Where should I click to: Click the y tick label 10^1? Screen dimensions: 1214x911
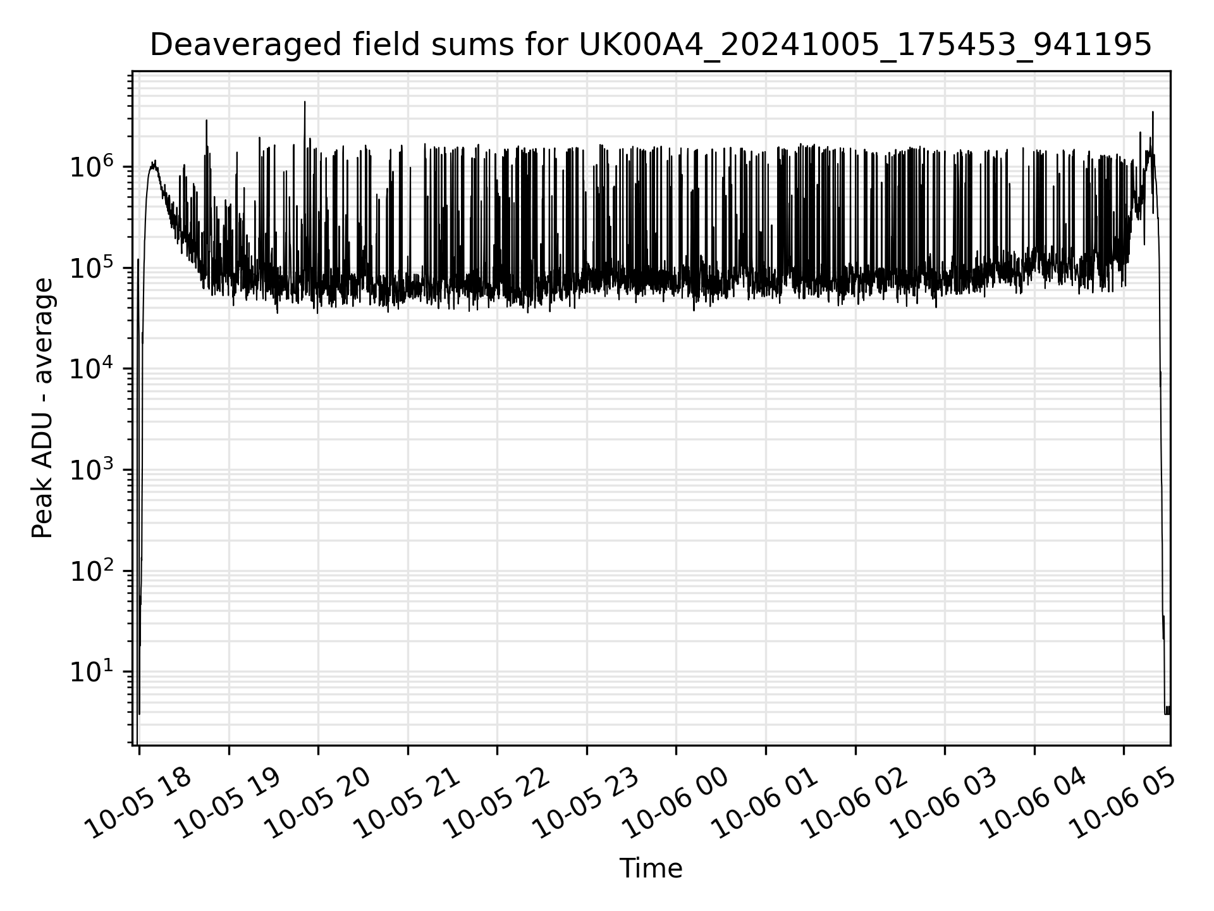click(92, 671)
